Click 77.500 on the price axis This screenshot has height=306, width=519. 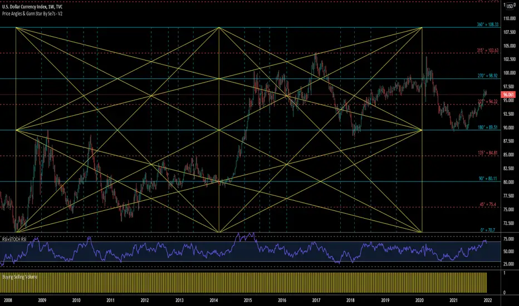coord(510,196)
